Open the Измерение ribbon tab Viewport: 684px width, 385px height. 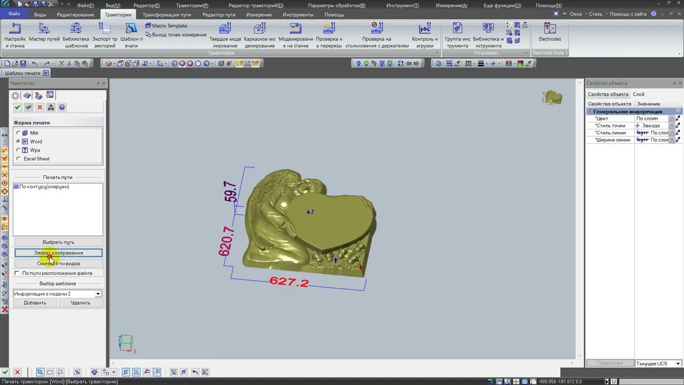[x=259, y=15]
